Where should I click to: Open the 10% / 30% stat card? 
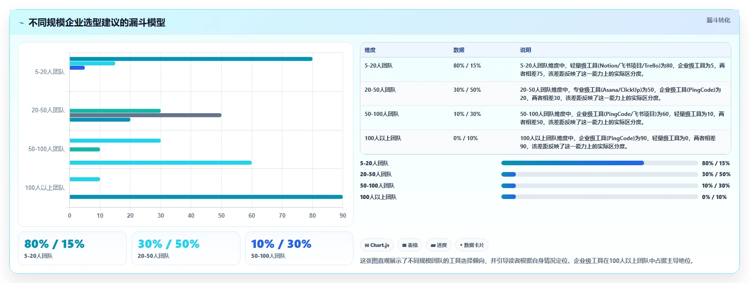tap(299, 248)
